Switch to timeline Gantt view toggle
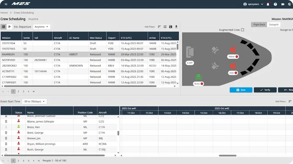This screenshot has width=293, height=164. coord(9,27)
